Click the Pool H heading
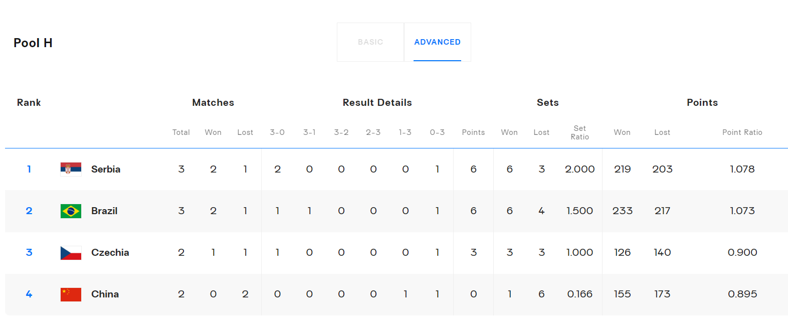788x324 pixels. pyautogui.click(x=33, y=43)
